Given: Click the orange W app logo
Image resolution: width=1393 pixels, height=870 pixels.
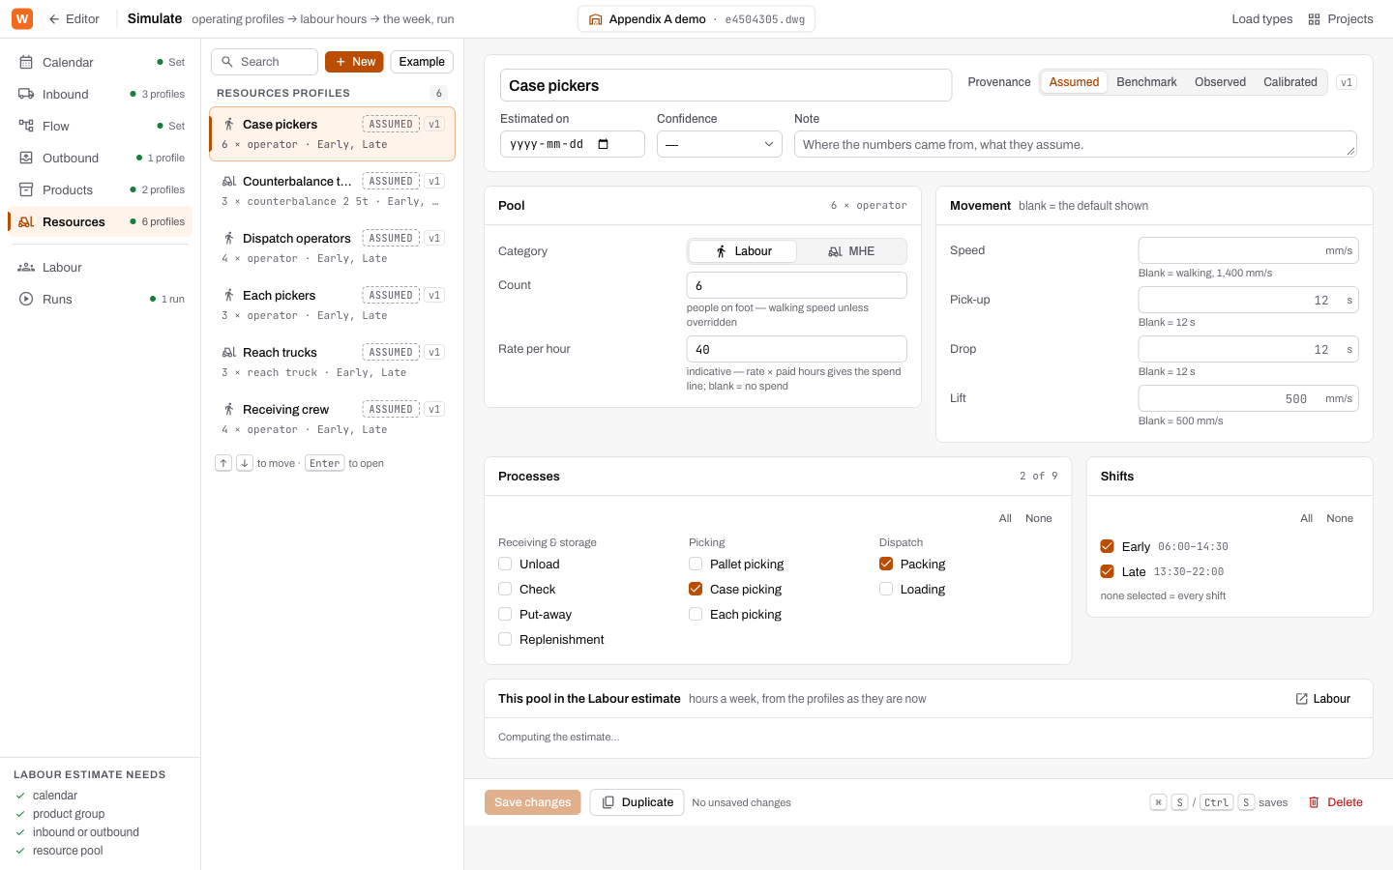Looking at the screenshot, I should (x=21, y=18).
